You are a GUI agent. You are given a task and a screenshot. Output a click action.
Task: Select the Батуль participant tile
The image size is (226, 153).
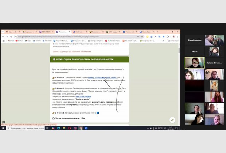[194, 51]
